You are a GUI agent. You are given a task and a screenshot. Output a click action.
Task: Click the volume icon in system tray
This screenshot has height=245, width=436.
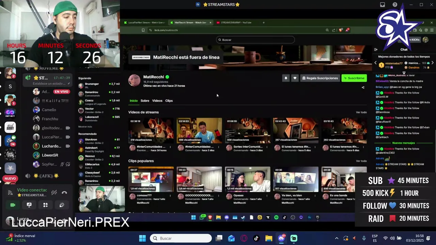392,238
